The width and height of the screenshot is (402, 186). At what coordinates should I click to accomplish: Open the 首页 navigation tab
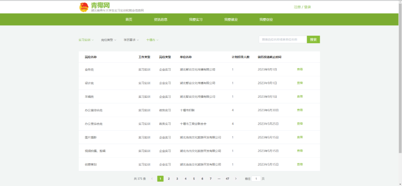point(129,19)
